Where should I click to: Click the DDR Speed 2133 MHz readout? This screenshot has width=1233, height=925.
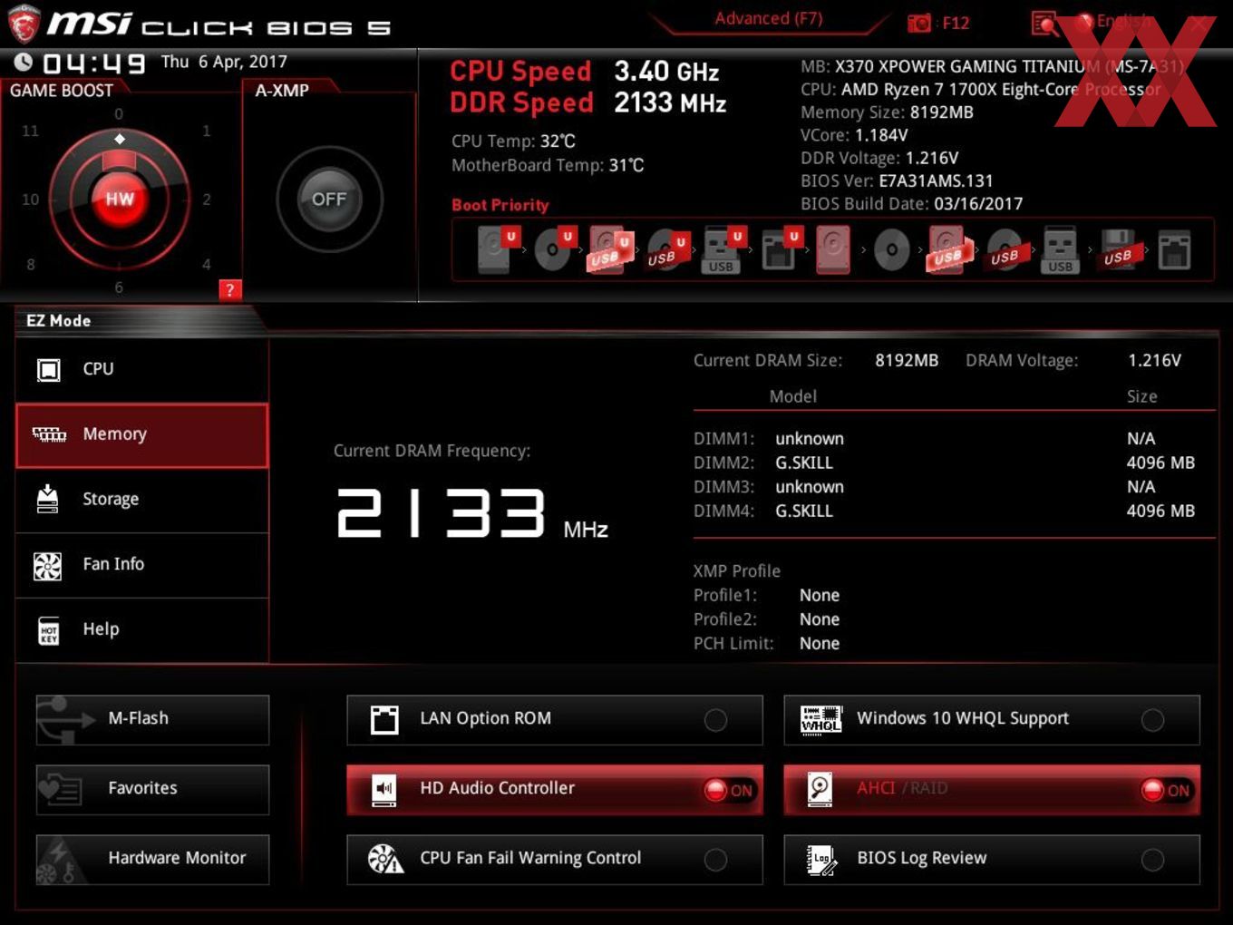[x=670, y=103]
